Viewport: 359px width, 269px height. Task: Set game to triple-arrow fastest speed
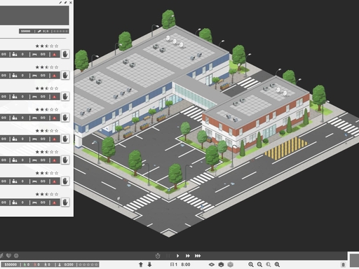click(198, 256)
